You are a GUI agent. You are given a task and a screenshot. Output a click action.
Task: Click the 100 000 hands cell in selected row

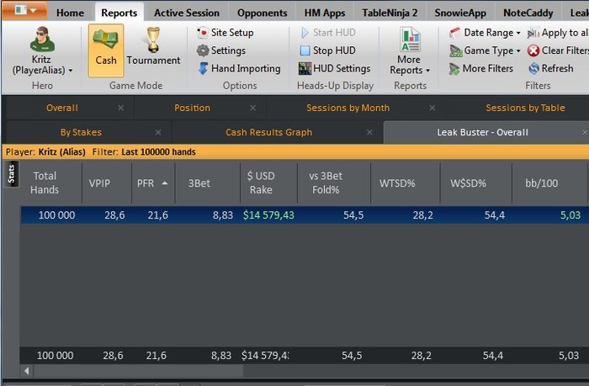click(x=56, y=215)
